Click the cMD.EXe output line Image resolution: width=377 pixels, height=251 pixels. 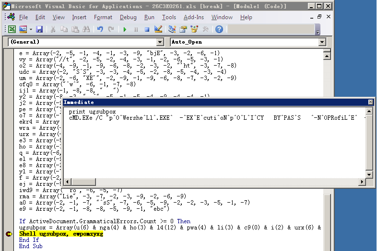(217, 118)
